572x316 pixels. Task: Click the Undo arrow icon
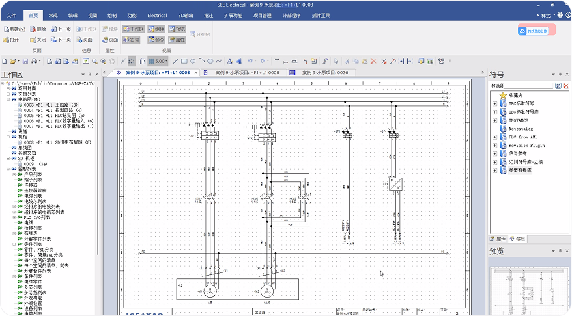click(x=250, y=61)
